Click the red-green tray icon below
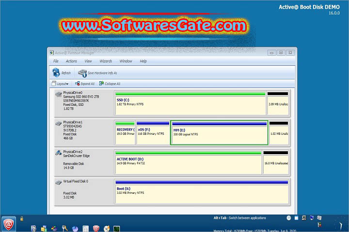This screenshot has height=232, width=349. [x=319, y=225]
